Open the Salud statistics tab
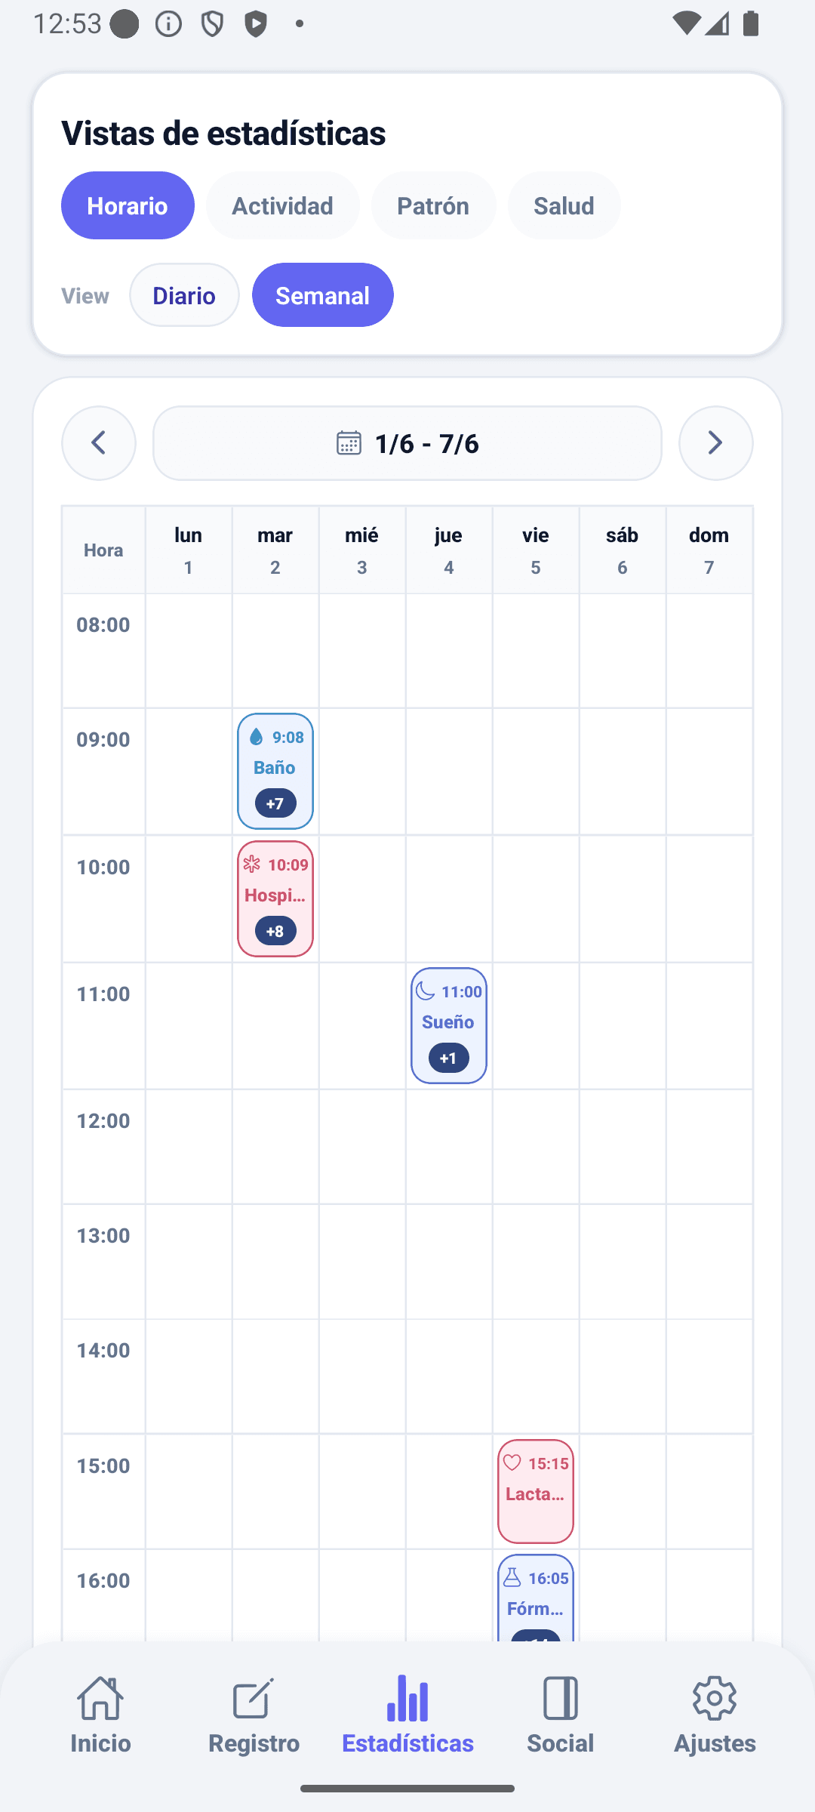 (x=564, y=205)
